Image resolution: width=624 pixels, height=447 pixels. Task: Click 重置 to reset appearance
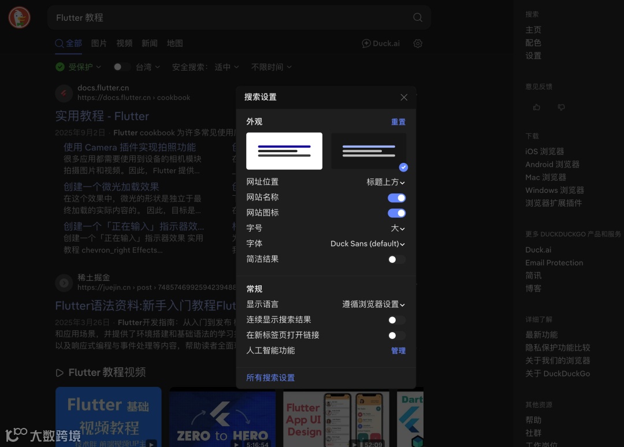pos(398,122)
